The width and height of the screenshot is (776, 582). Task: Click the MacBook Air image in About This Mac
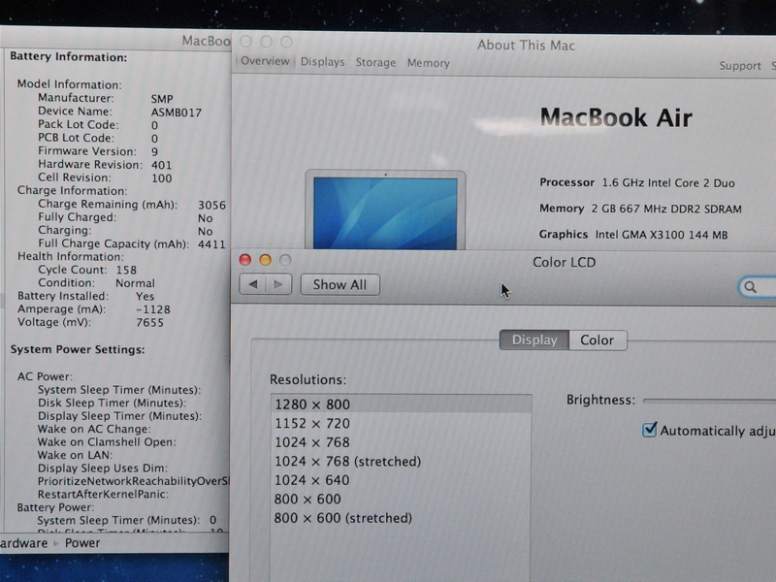385,210
